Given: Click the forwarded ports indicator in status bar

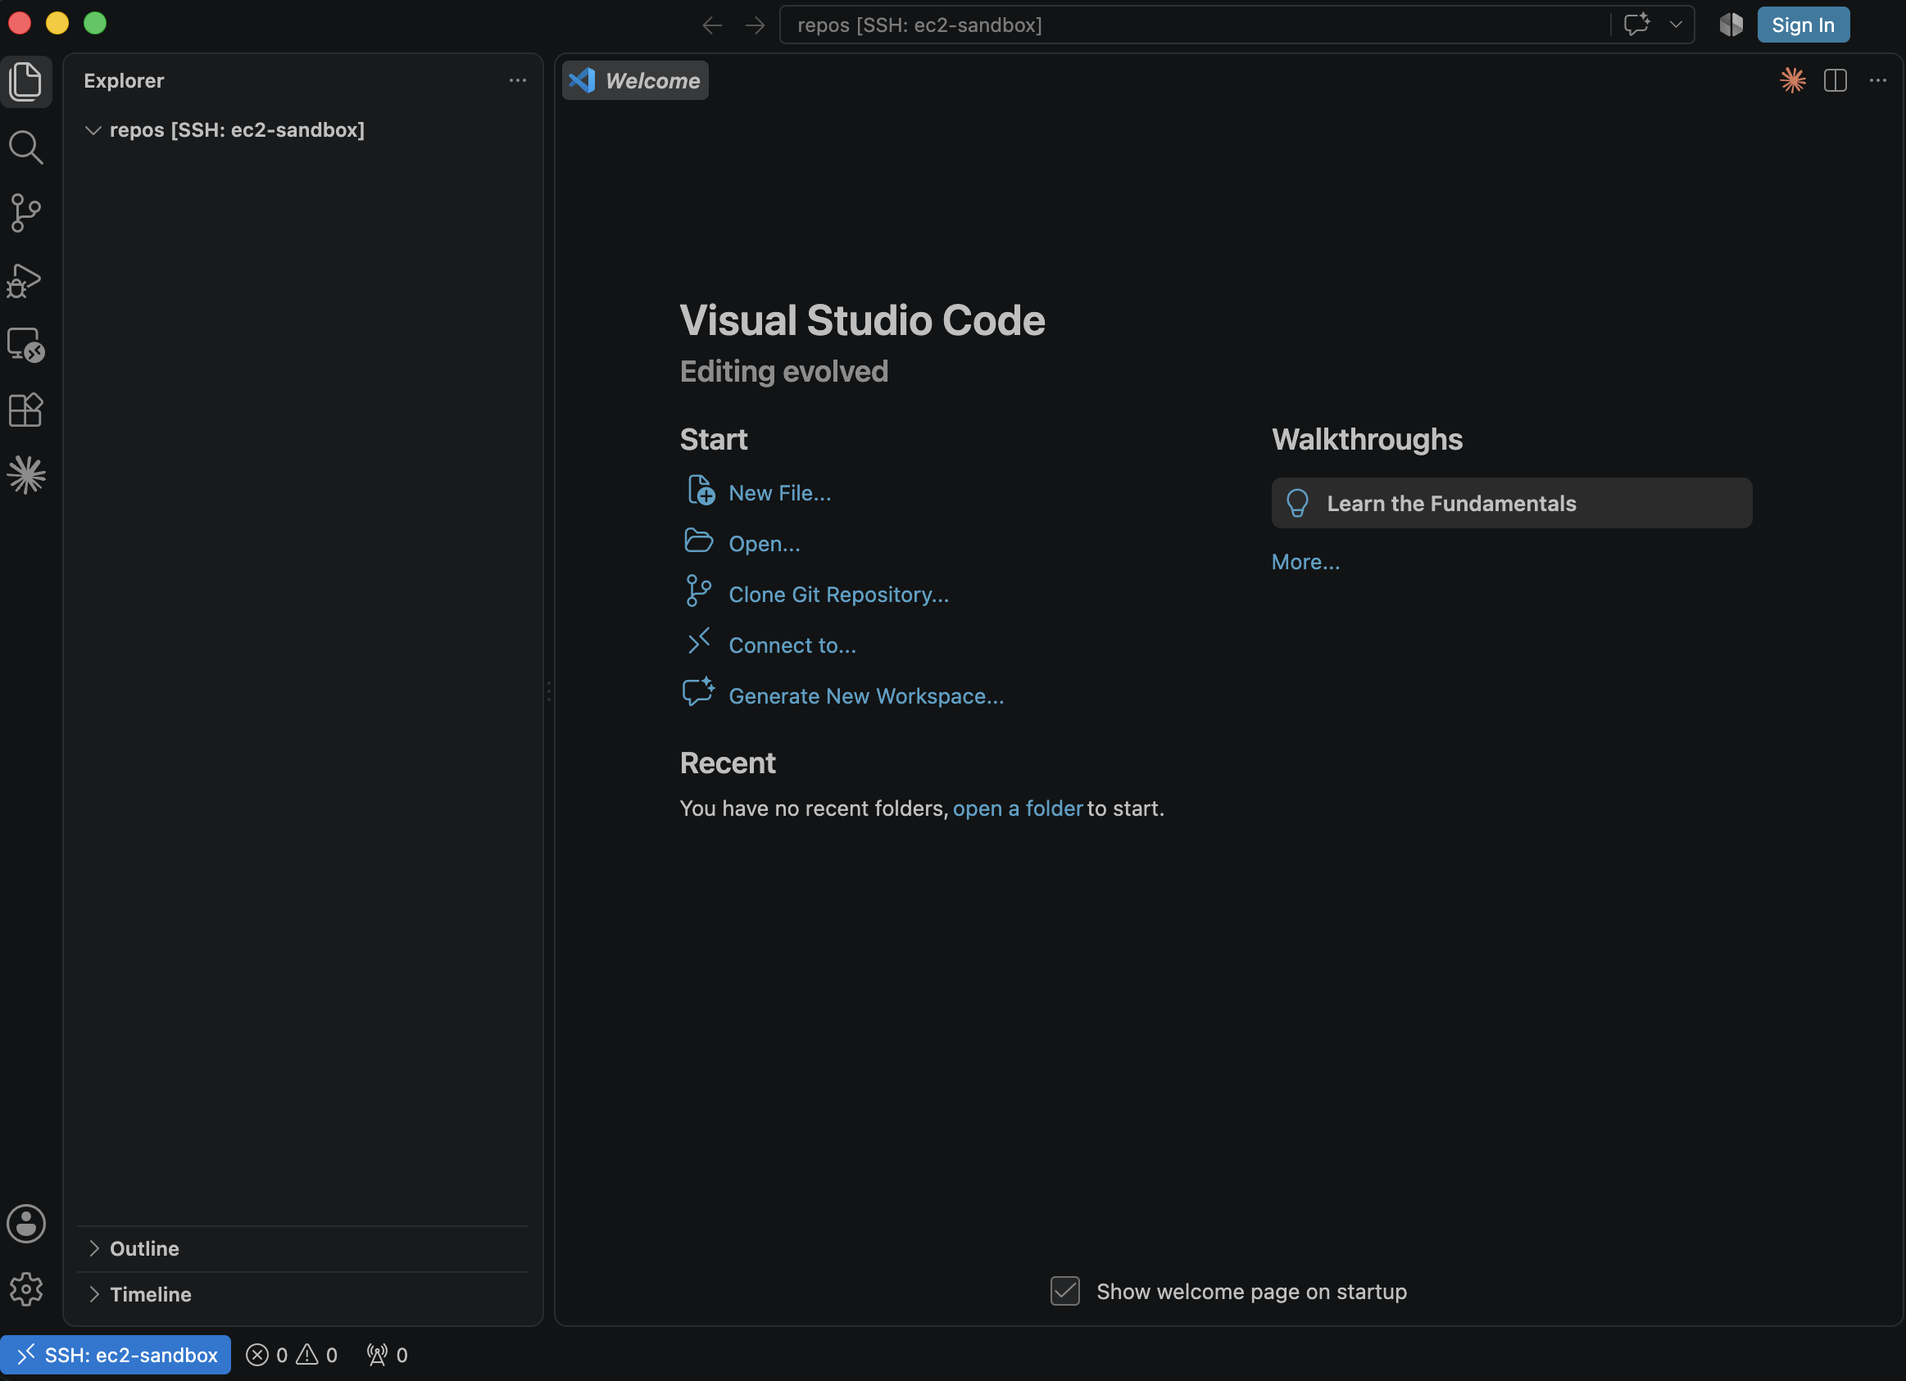Looking at the screenshot, I should [388, 1355].
